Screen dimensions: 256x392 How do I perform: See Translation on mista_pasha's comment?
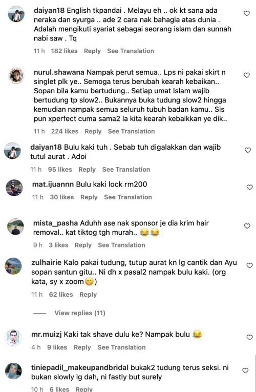tap(121, 245)
